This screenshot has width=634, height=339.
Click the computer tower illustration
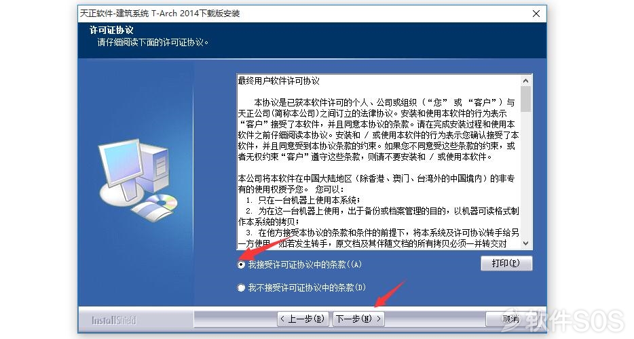pos(157,169)
